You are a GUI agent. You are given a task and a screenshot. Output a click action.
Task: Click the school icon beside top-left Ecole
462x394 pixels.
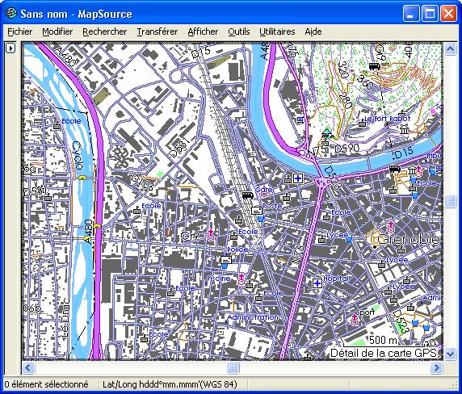[x=57, y=126]
